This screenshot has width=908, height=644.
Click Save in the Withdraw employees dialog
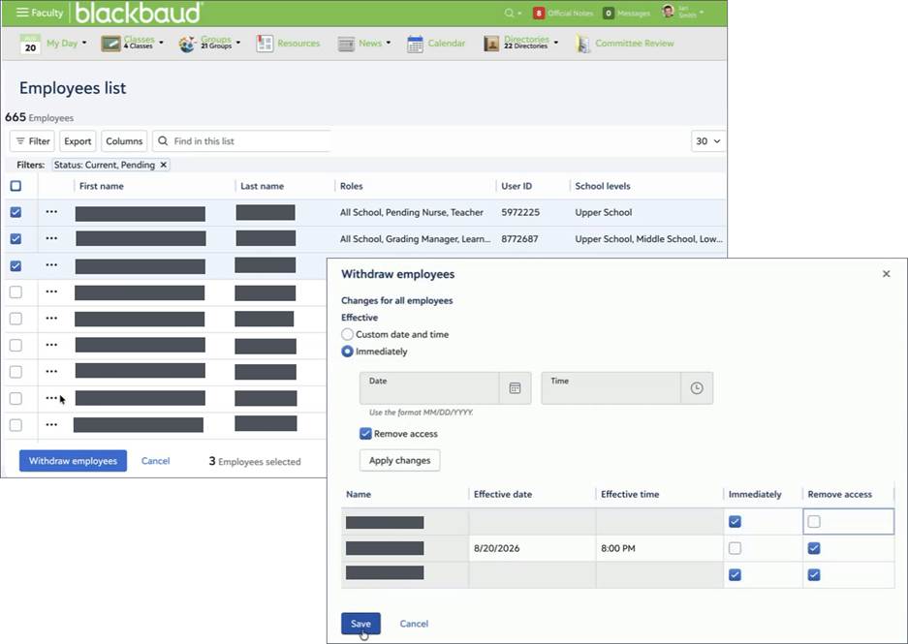point(360,624)
